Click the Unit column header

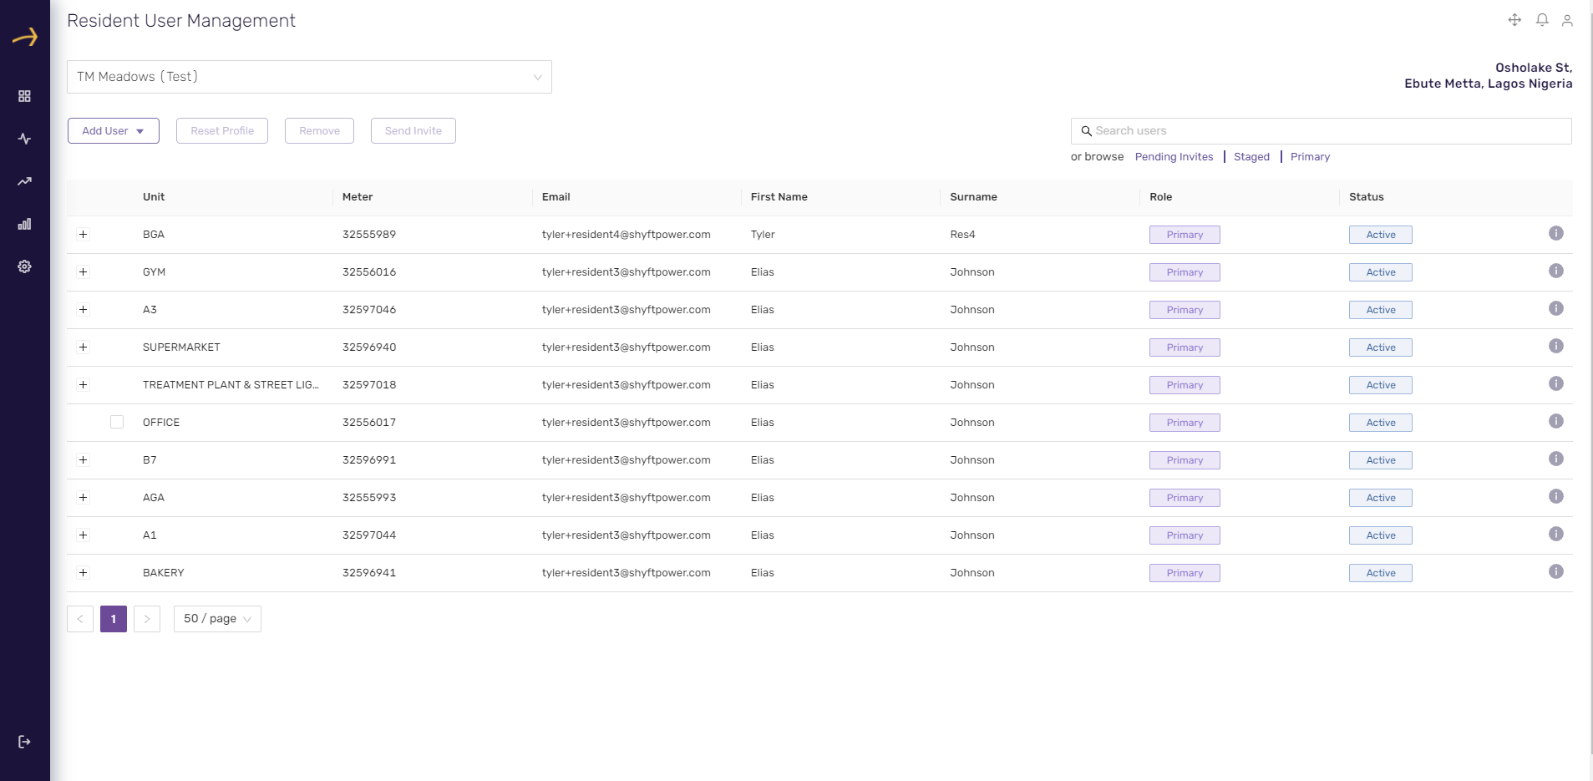tap(154, 197)
